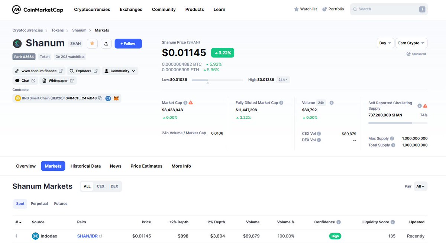Select the Perpetual market type
This screenshot has height=243, width=446.
tap(39, 204)
